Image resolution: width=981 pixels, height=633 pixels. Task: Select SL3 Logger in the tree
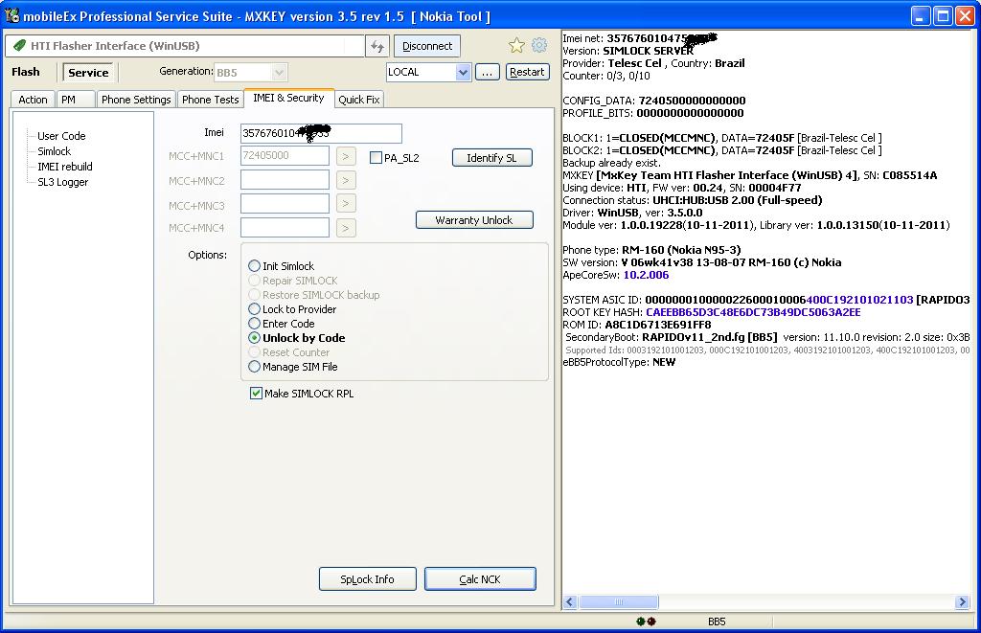[62, 182]
